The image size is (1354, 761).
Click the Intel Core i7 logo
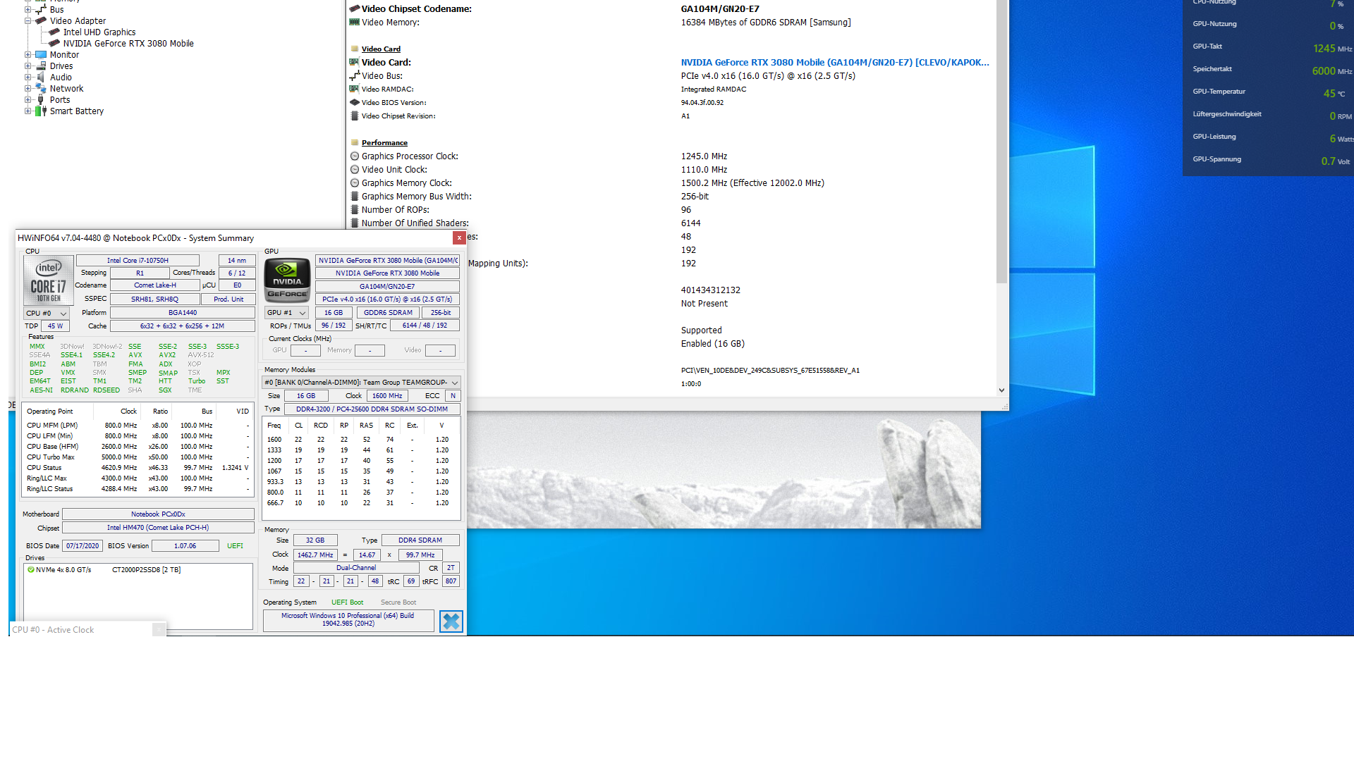click(x=48, y=280)
